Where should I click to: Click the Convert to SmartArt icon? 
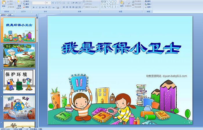pyautogui.click(x=84, y=7)
